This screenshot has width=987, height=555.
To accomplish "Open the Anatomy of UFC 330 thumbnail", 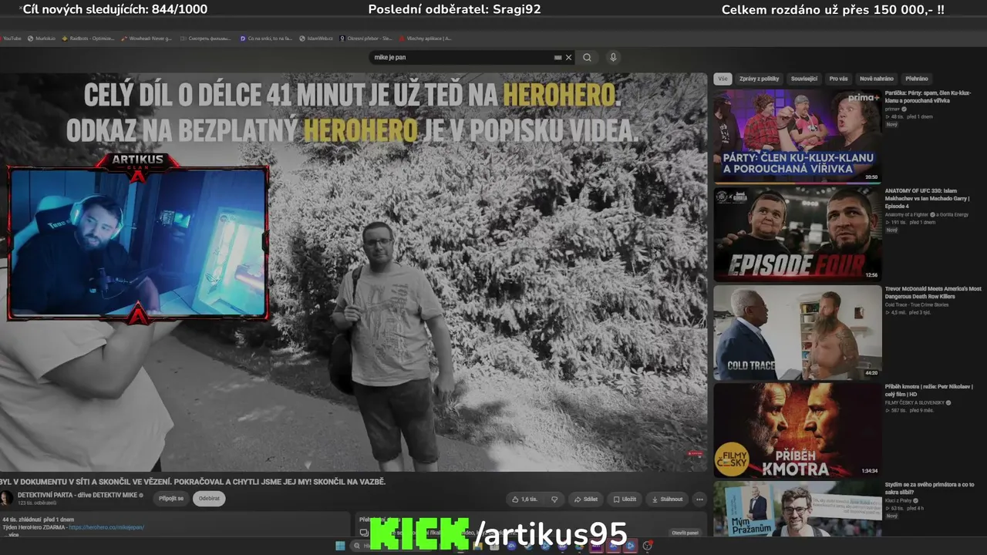I will (x=797, y=234).
